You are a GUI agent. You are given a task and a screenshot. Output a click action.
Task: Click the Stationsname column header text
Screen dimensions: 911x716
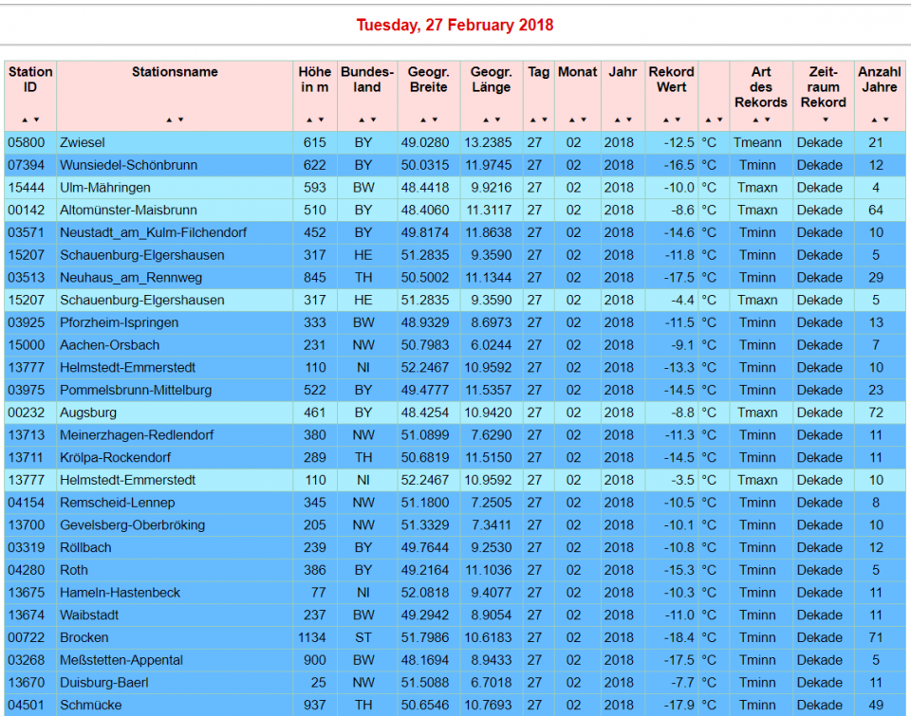coord(175,72)
